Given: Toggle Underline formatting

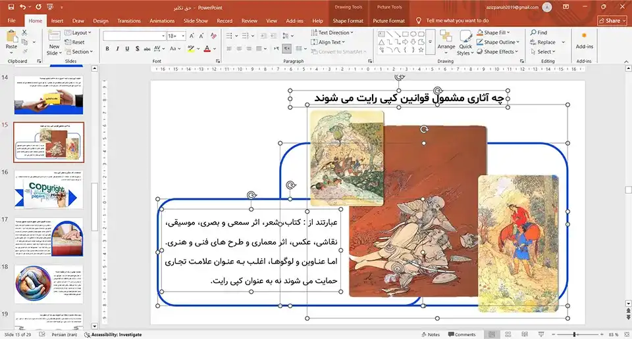Looking at the screenshot, I should [x=127, y=49].
